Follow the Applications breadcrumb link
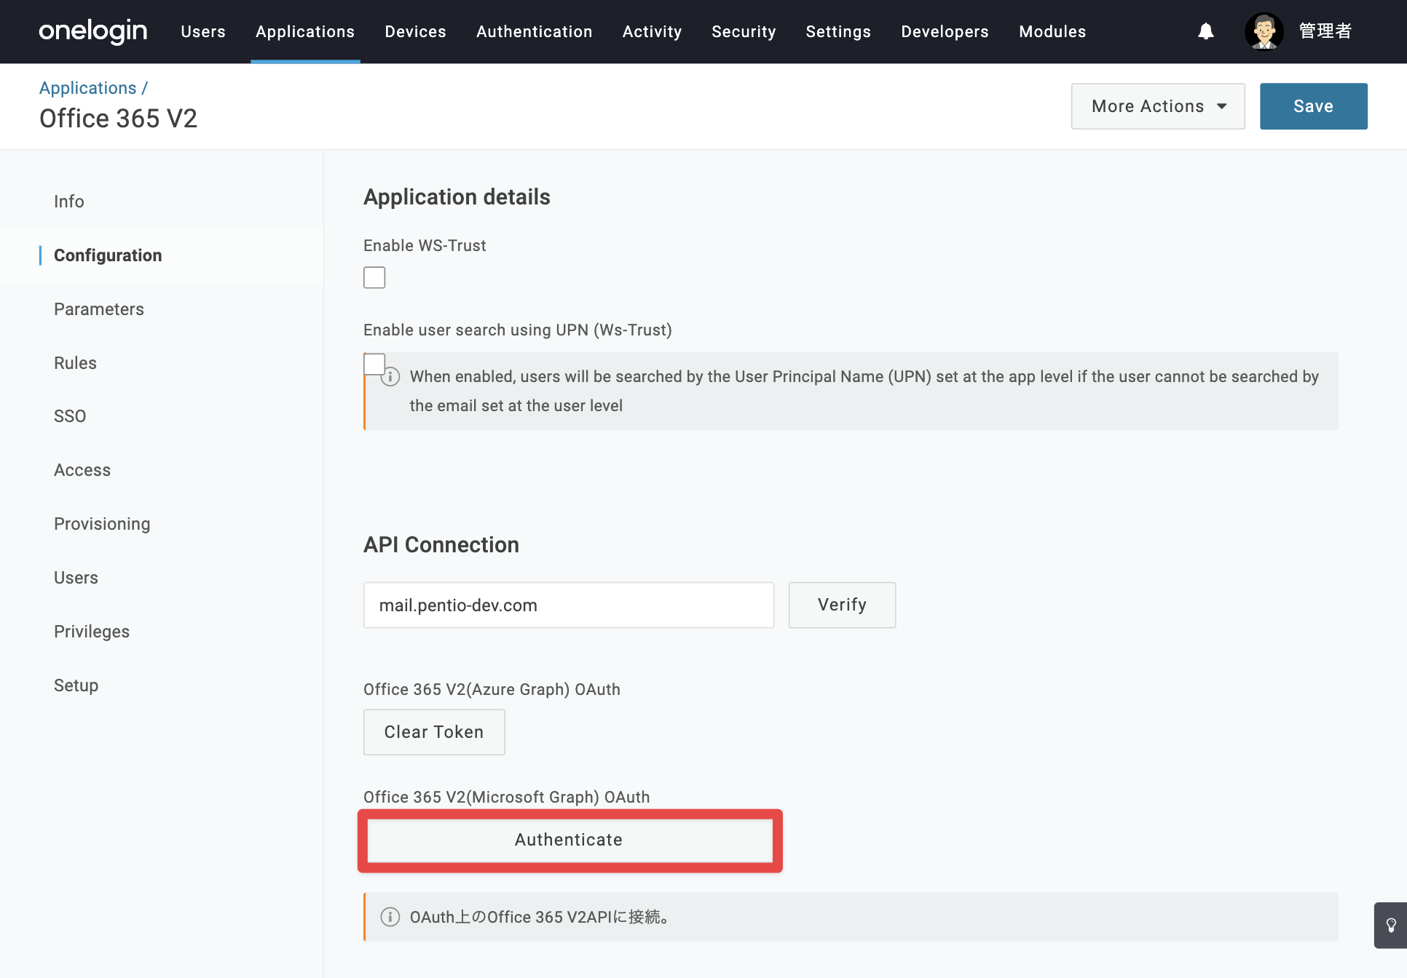This screenshot has width=1407, height=978. tap(87, 88)
